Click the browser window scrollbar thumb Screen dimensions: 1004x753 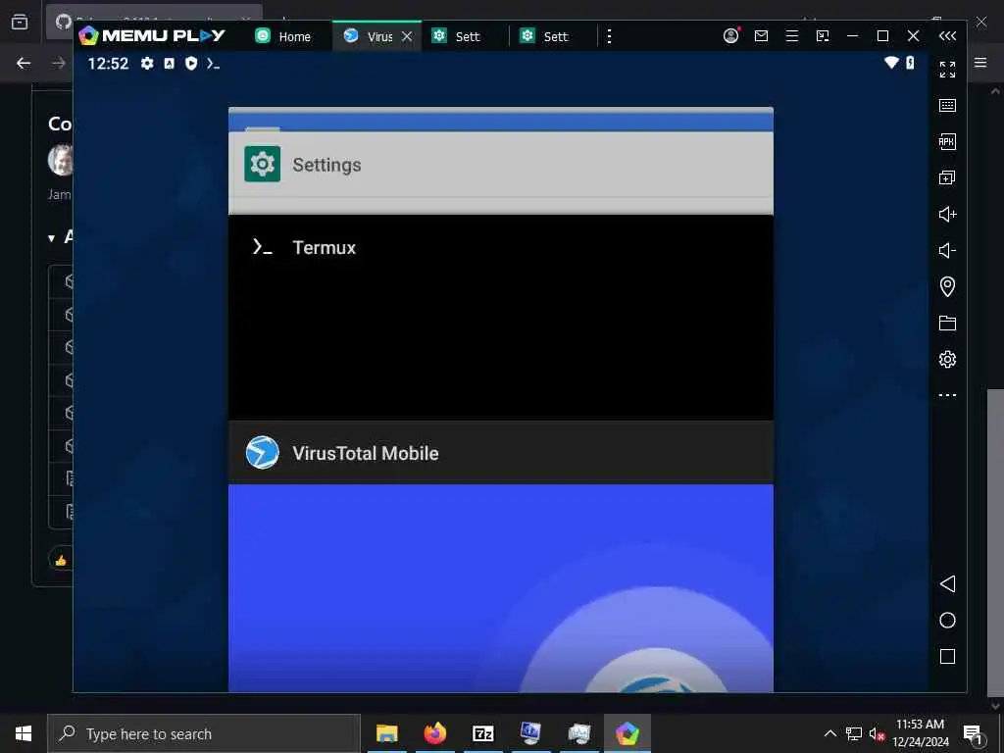(x=995, y=541)
